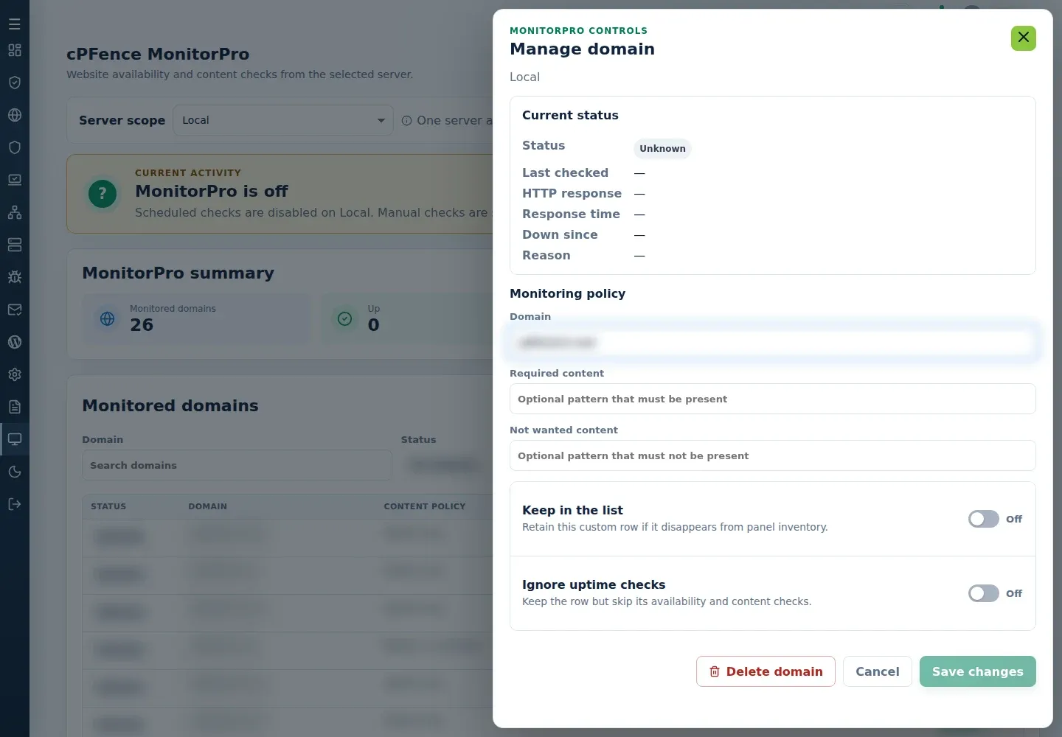Open the hamburger menu in the sidebar
This screenshot has height=737, width=1062.
(x=15, y=24)
